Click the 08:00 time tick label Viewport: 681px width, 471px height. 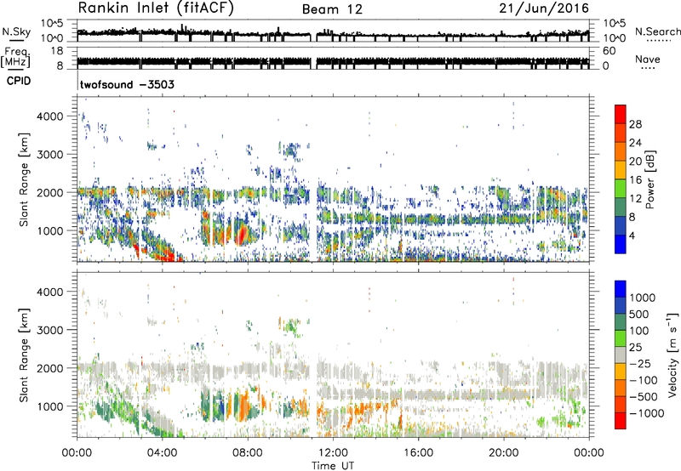(248, 453)
